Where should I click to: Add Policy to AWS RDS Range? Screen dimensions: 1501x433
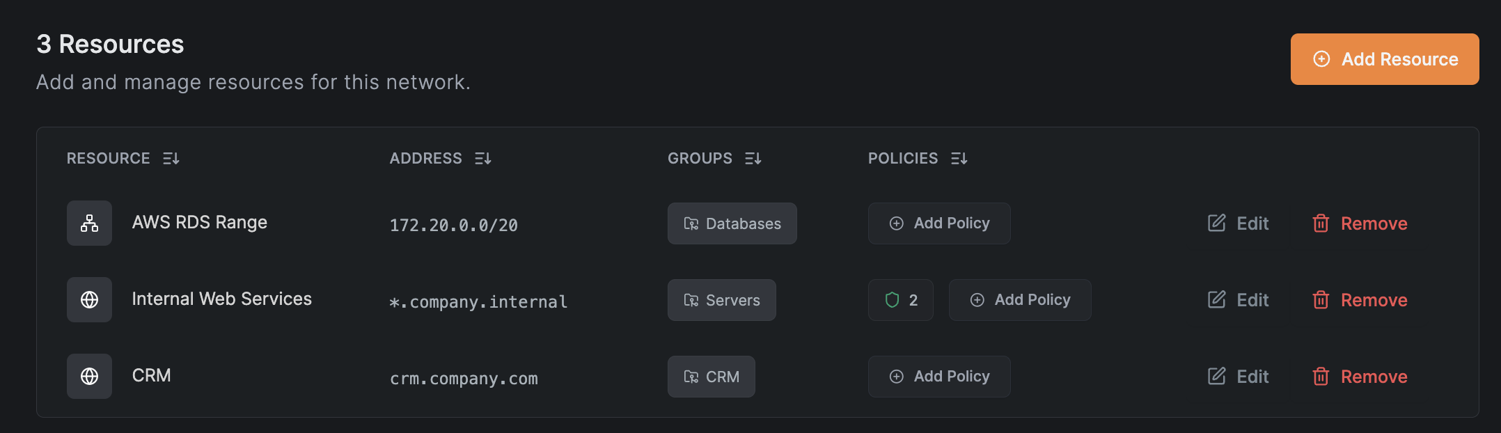(x=938, y=223)
